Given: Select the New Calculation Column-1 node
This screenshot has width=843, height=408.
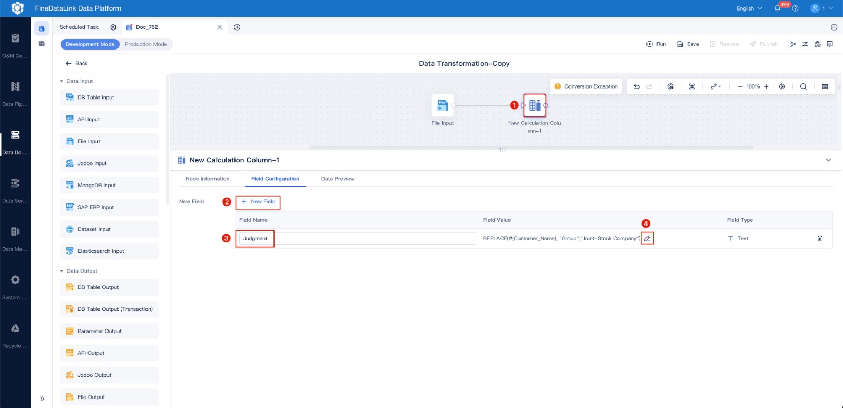Looking at the screenshot, I should [x=535, y=105].
